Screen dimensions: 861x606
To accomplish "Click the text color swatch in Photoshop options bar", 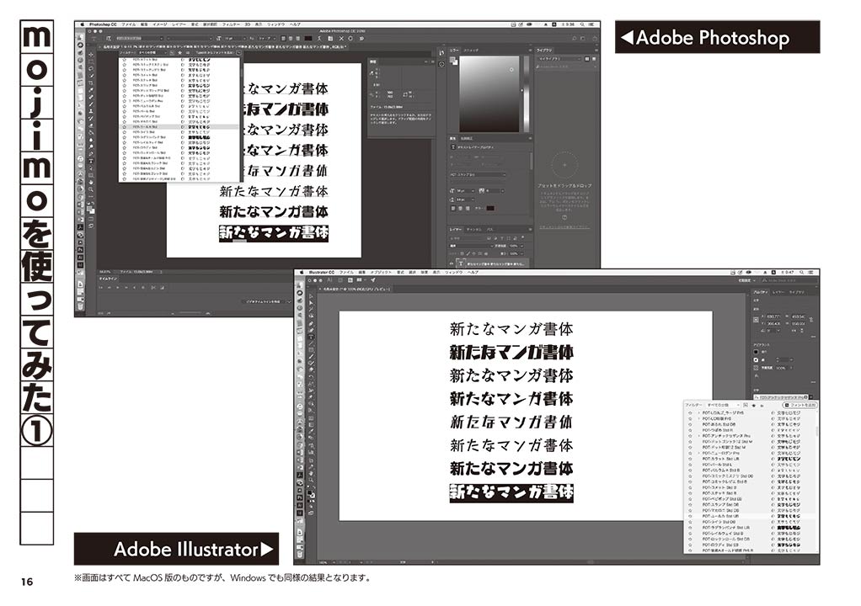I will [x=308, y=39].
